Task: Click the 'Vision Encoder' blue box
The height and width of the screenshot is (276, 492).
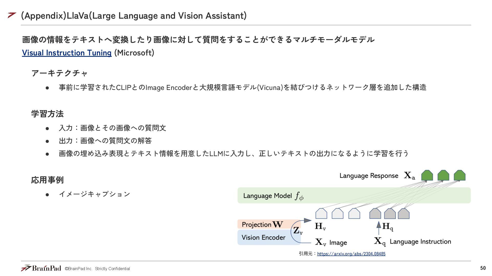Action: pos(269,237)
